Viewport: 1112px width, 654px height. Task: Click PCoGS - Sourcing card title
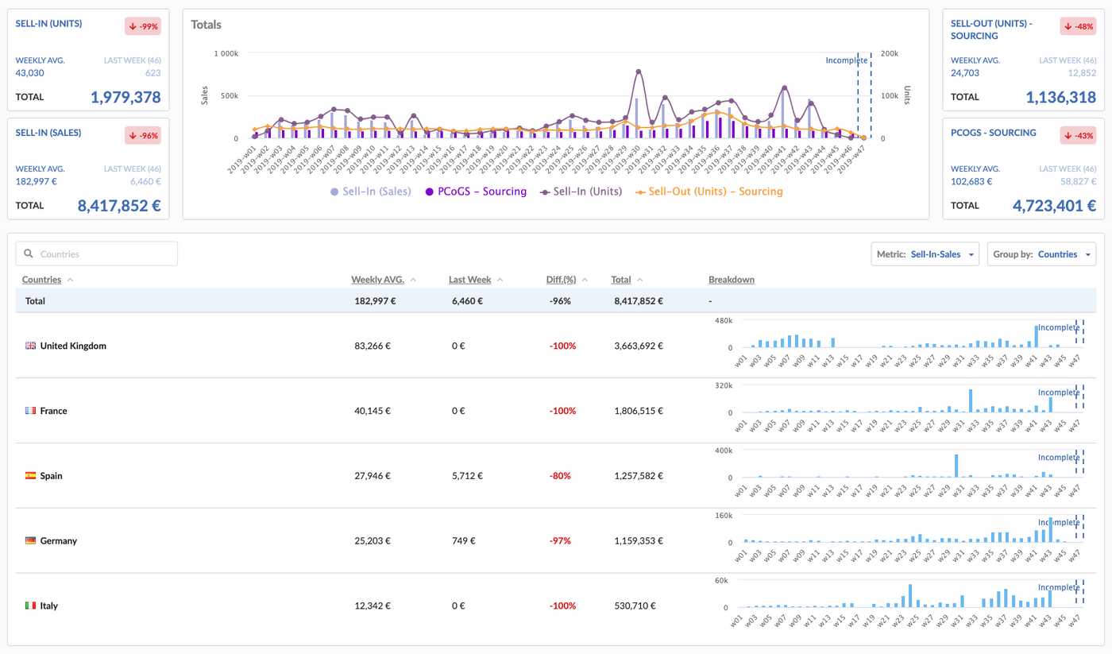(994, 133)
